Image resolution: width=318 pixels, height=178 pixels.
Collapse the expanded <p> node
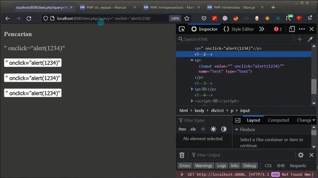click(192, 60)
